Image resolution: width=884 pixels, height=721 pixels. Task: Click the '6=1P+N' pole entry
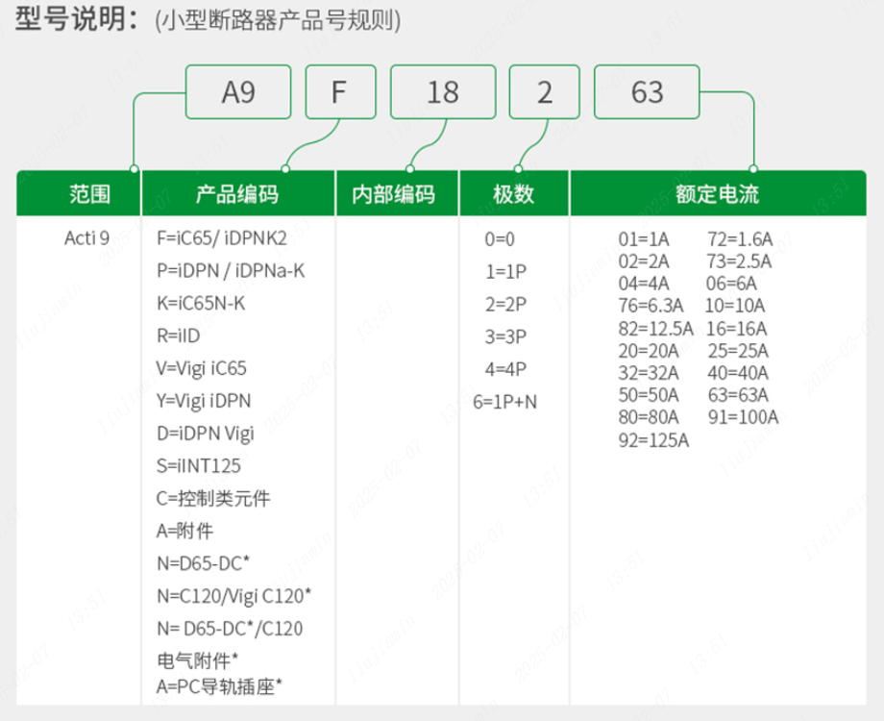point(505,402)
